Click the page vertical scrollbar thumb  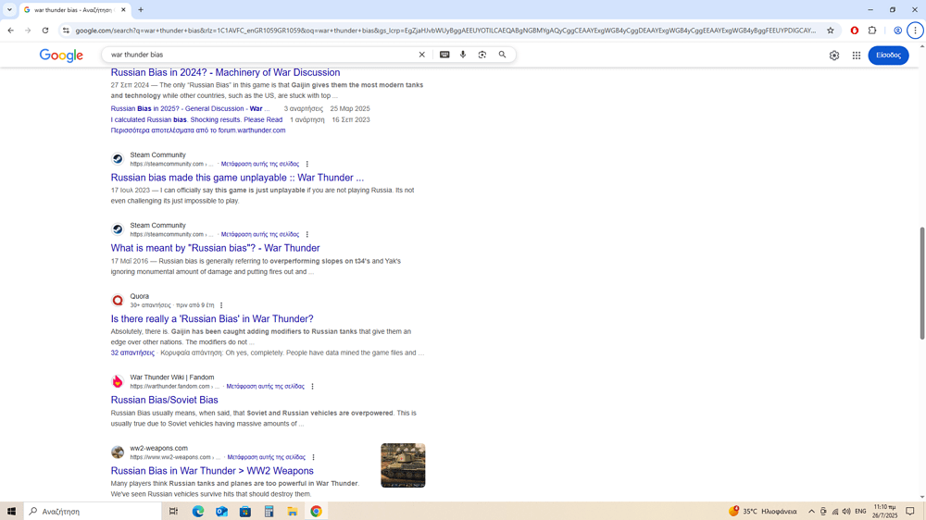click(922, 283)
